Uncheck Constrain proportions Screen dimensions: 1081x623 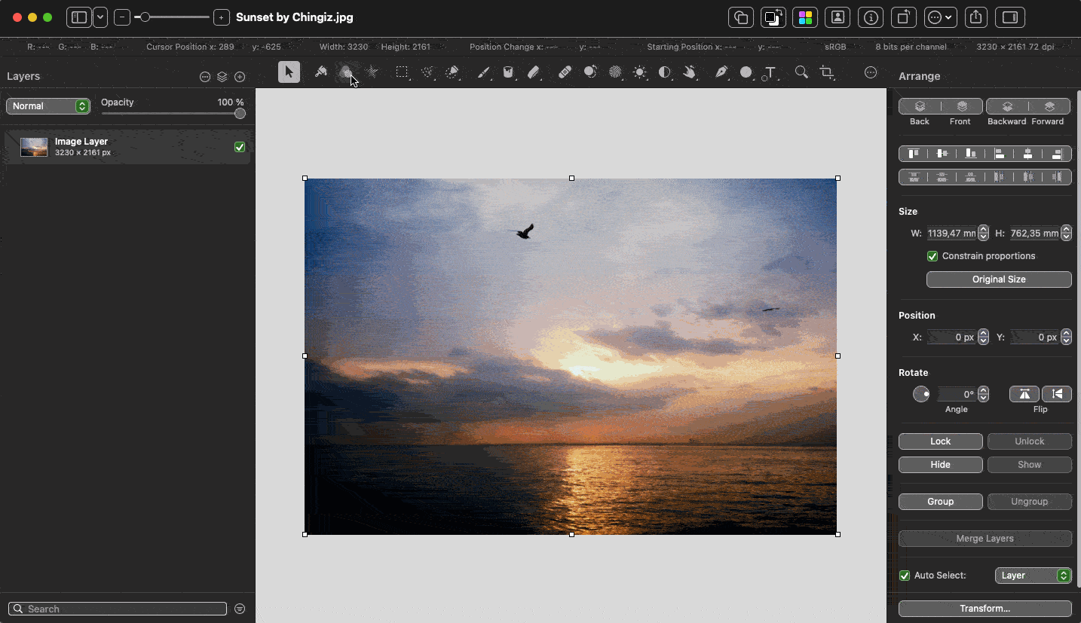[932, 256]
